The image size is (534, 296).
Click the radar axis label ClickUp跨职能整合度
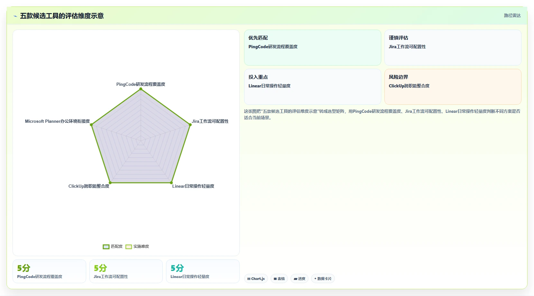89,186
